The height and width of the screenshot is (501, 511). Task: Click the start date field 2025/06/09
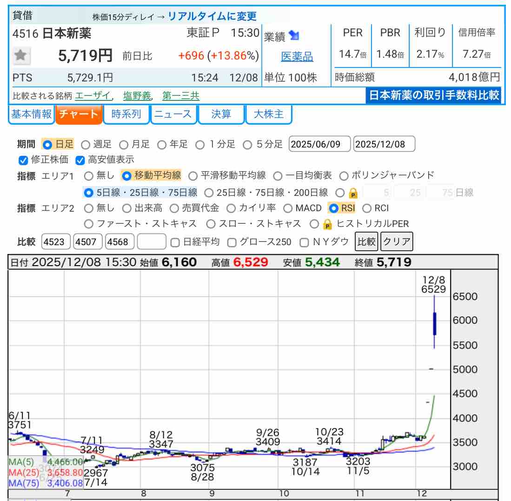point(319,144)
